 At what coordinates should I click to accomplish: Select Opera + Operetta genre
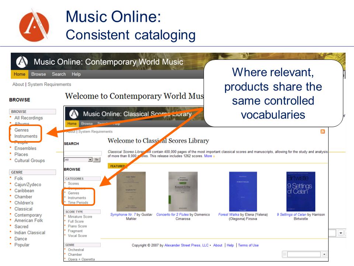(x=81, y=259)
